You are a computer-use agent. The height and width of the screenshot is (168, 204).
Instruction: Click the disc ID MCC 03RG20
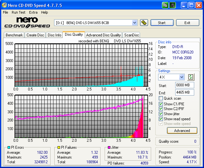[183, 52]
